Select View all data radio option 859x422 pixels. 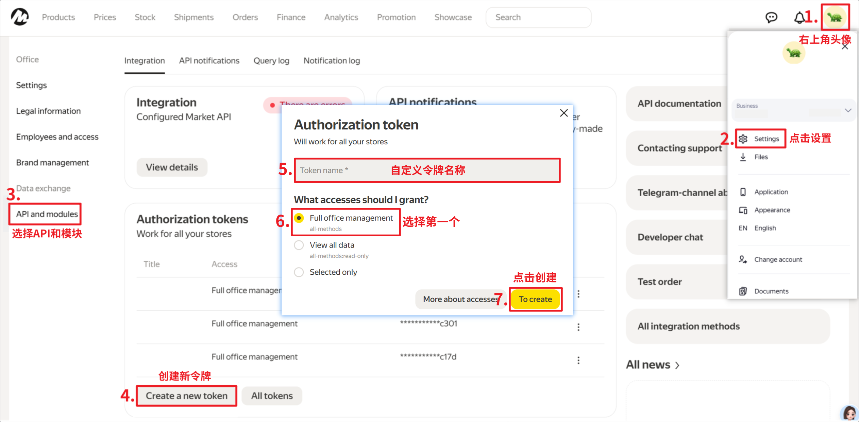pyautogui.click(x=299, y=245)
